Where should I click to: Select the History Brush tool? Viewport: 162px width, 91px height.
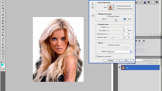pos(3,24)
